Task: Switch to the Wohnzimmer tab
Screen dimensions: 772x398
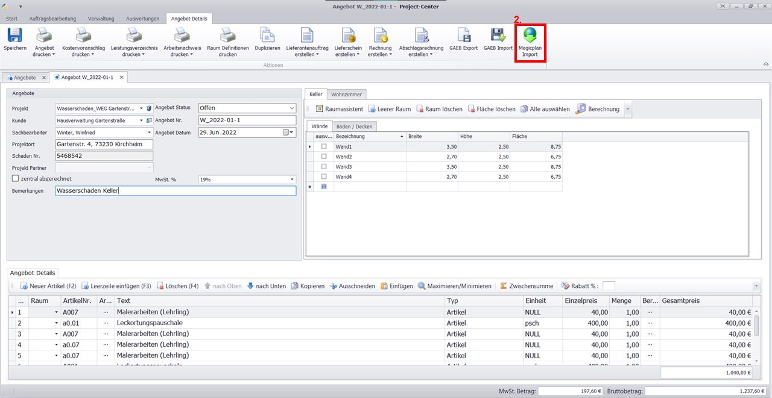Action: pos(347,95)
